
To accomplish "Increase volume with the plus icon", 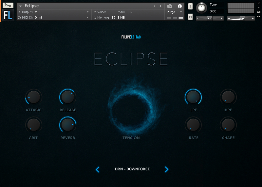I will [x=253, y=19].
